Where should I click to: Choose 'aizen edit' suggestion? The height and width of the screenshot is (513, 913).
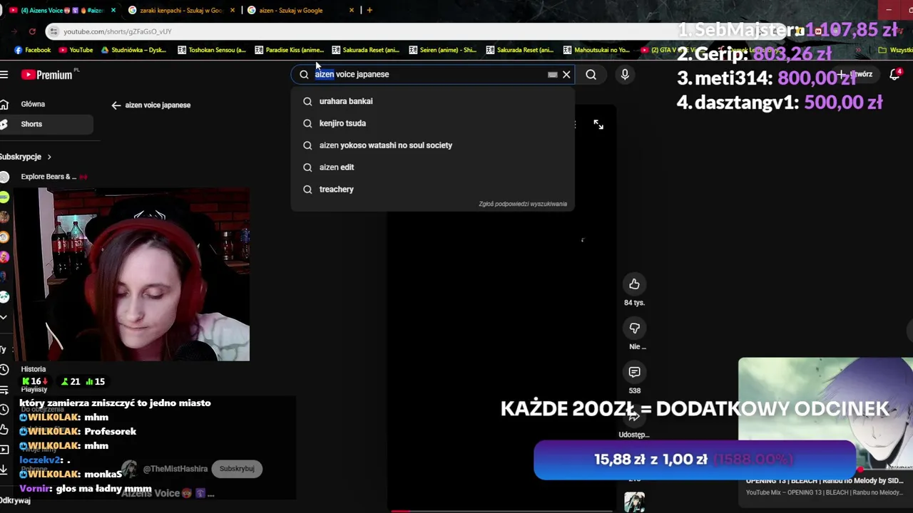click(x=432, y=167)
